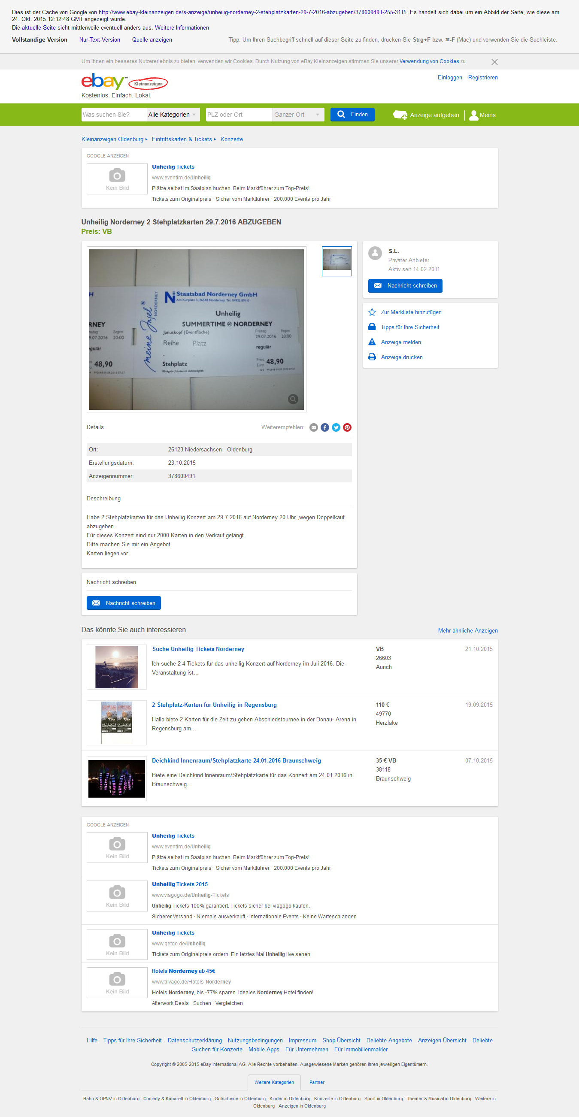
Task: Click Meins in the green bar
Action: [488, 115]
